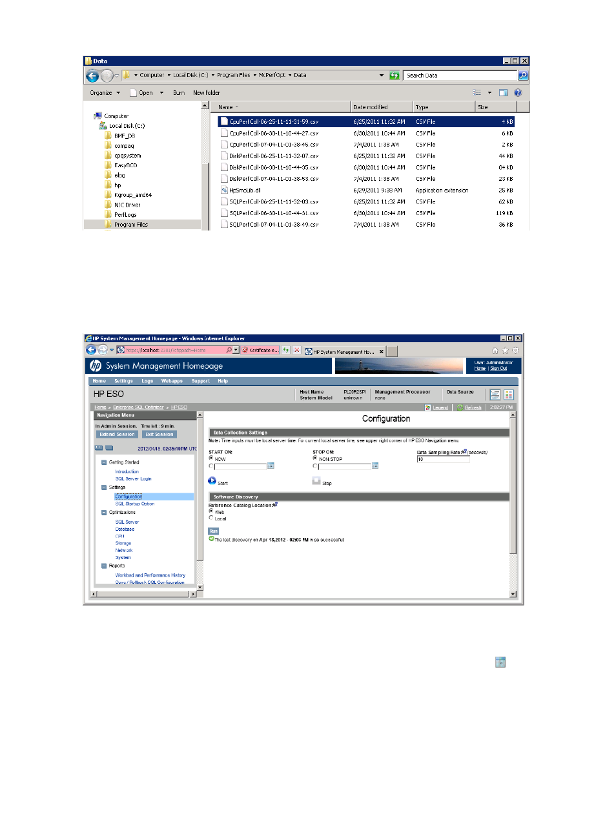This screenshot has height=820, width=616.
Task: Click the Search Data input field
Action: 461,76
